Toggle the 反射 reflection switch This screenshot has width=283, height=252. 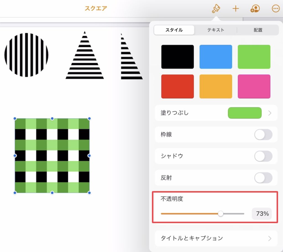[263, 178]
